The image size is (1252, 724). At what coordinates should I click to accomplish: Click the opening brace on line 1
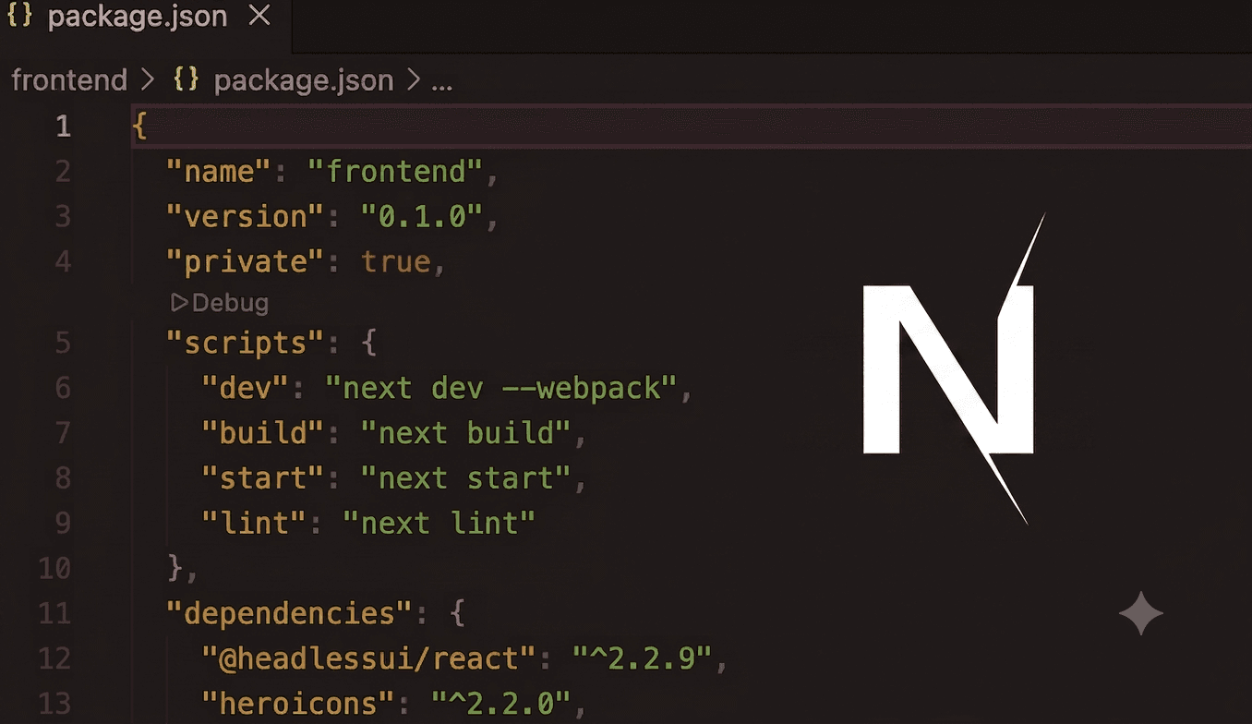tap(139, 126)
